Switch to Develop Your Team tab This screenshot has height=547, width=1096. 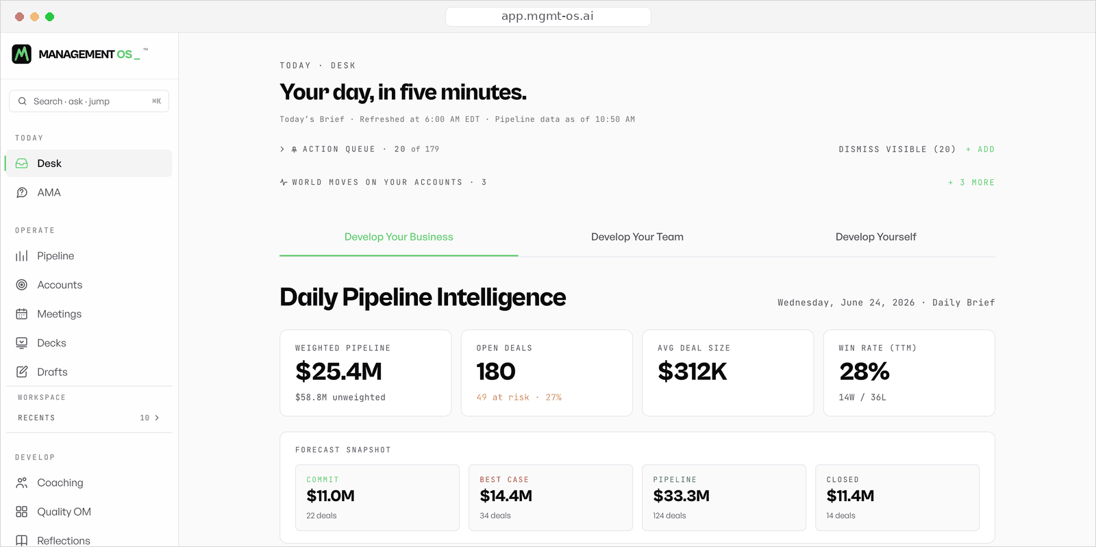point(637,237)
